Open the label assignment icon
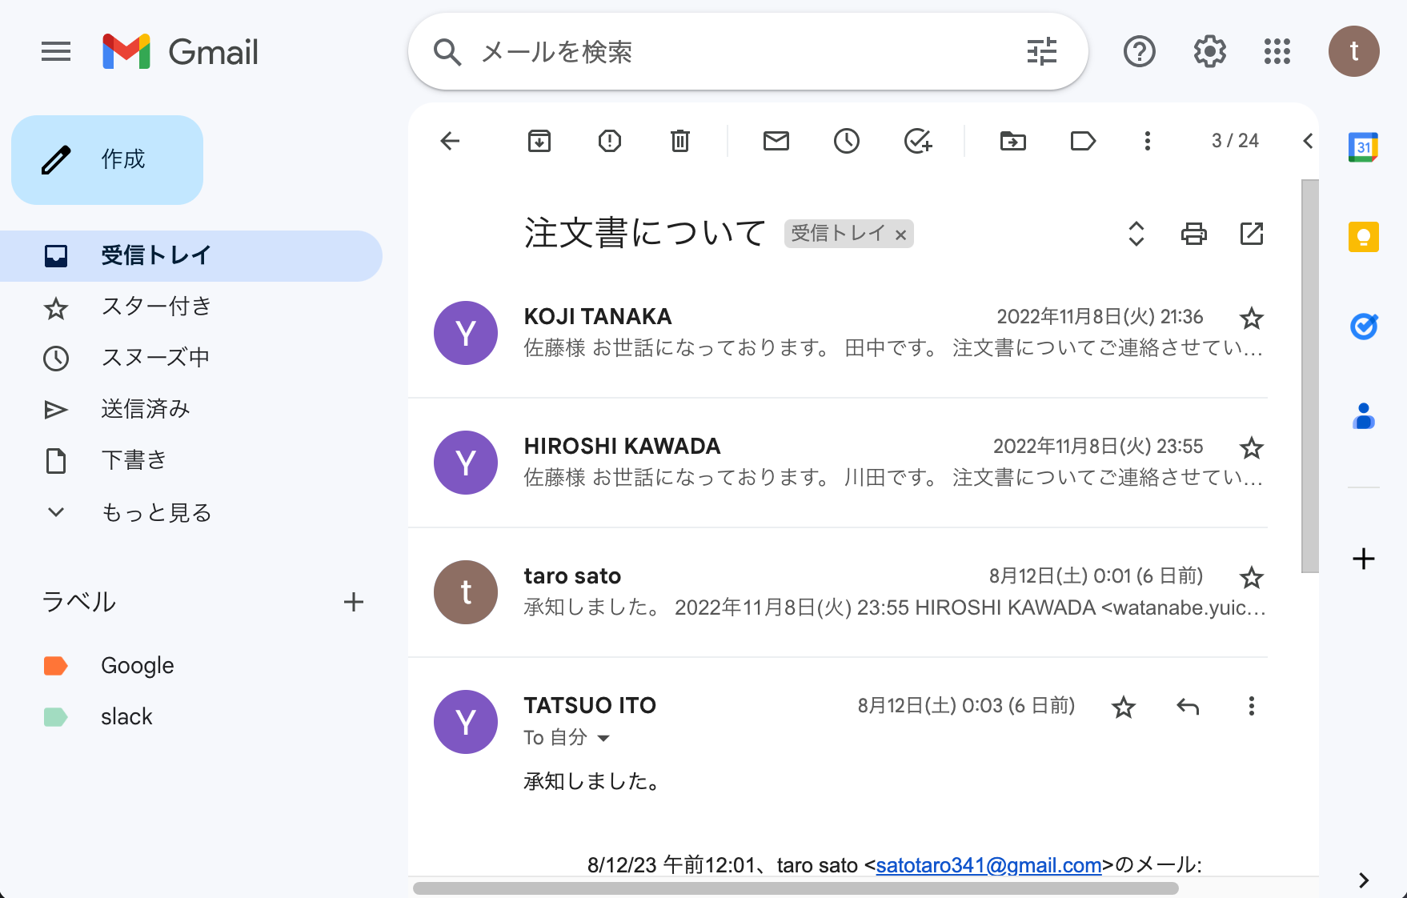Screen dimensions: 1407x898 click(1083, 142)
